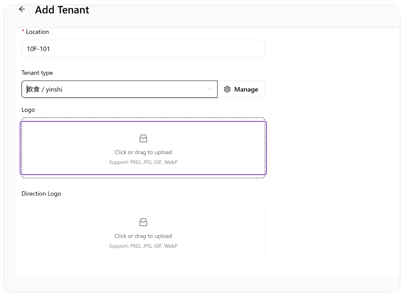Go back using the arrow beside Add Tenant
Screen dimensions: 403x295
[x=22, y=10]
